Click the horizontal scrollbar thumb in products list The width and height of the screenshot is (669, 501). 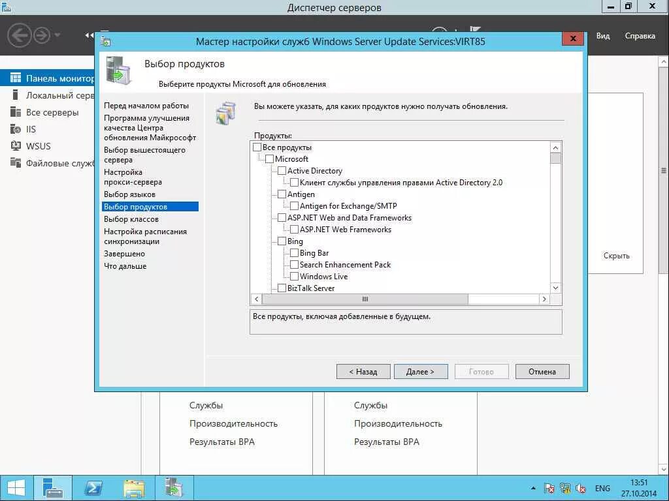pyautogui.click(x=365, y=299)
